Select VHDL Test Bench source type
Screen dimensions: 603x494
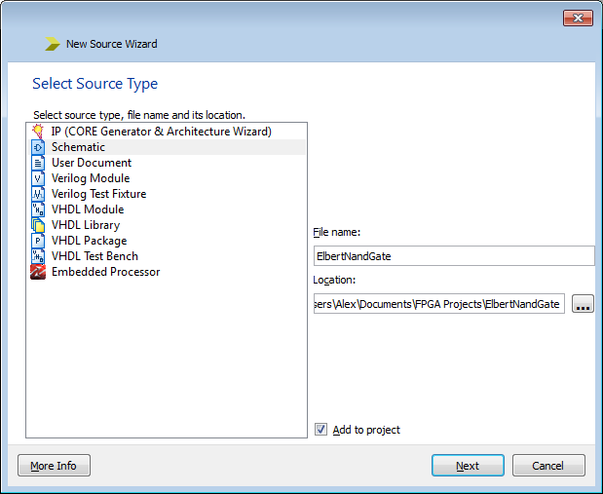tap(94, 256)
